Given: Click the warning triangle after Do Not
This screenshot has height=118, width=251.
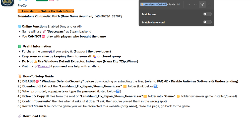Looking at the screenshot, I should pos(36,61).
